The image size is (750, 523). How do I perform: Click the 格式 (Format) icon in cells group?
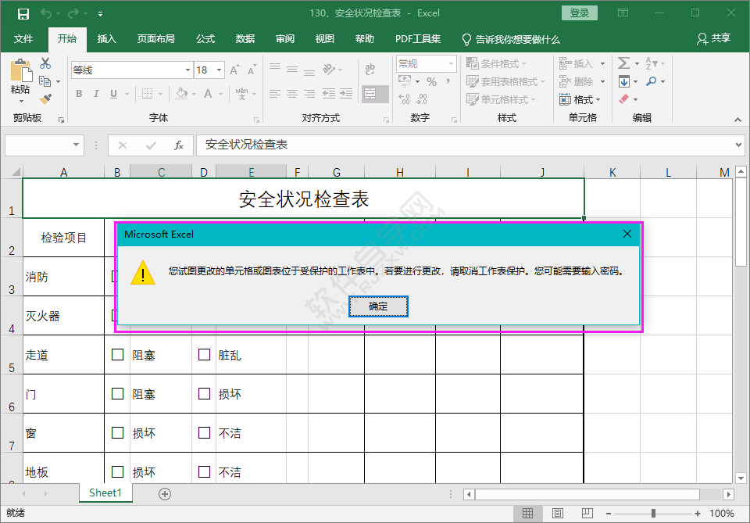pyautogui.click(x=578, y=99)
